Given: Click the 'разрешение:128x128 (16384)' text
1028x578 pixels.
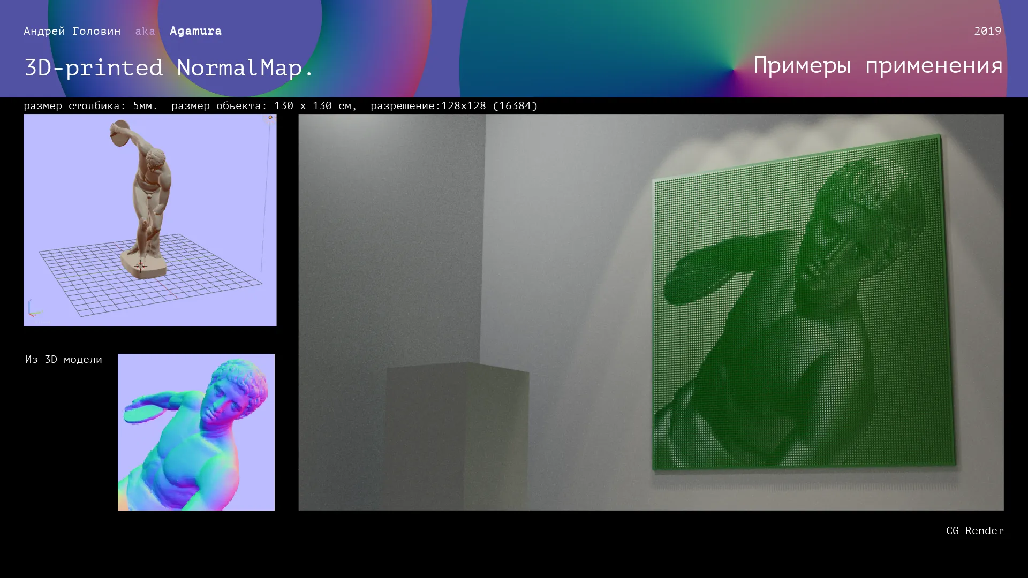Looking at the screenshot, I should click(x=453, y=105).
